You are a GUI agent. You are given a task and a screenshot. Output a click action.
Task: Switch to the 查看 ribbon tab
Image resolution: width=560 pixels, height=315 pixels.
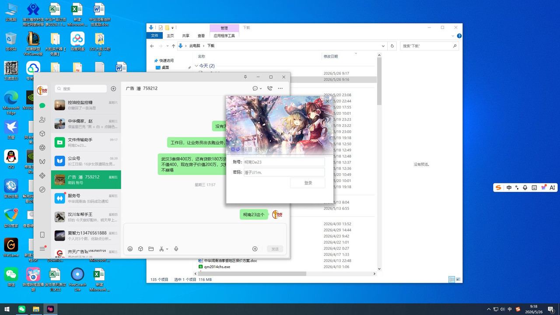(x=201, y=36)
